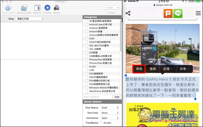Open the Format dropdown in toolbar
203x127 pixels.
click(112, 8)
